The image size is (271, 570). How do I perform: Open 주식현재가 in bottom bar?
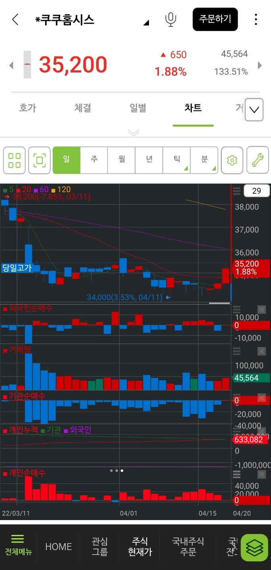[140, 547]
